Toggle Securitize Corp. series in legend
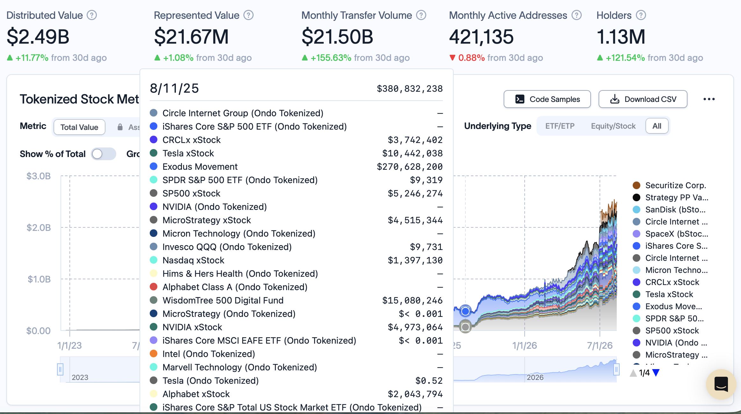This screenshot has width=741, height=414. (x=670, y=185)
